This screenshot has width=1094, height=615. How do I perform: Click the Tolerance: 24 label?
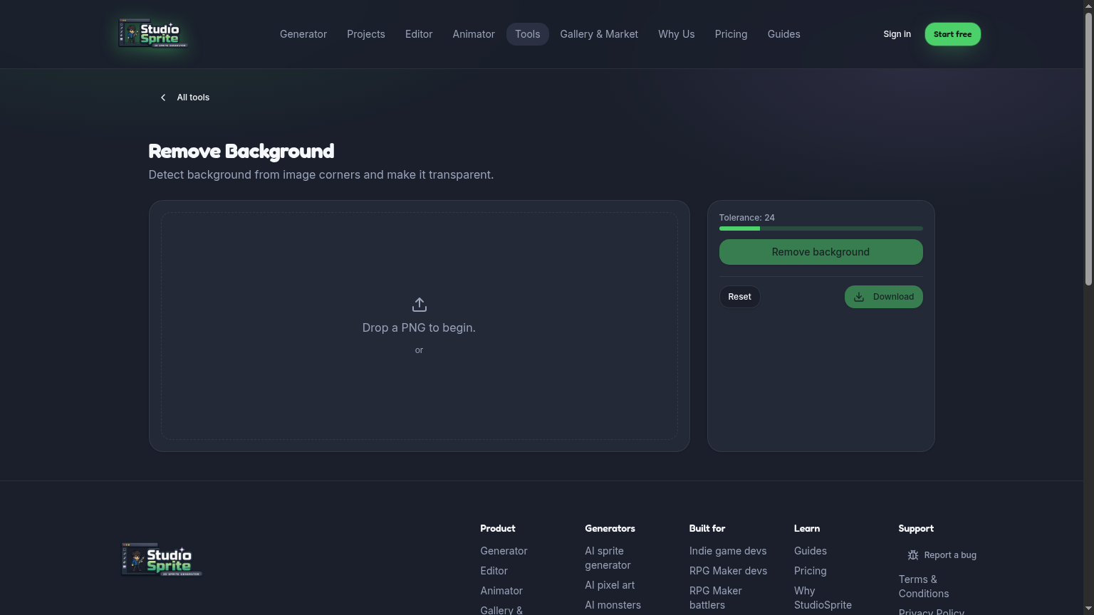coord(747,218)
